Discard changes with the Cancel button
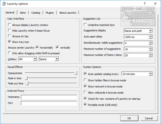The height and width of the screenshot is (124, 161). pos(149,118)
